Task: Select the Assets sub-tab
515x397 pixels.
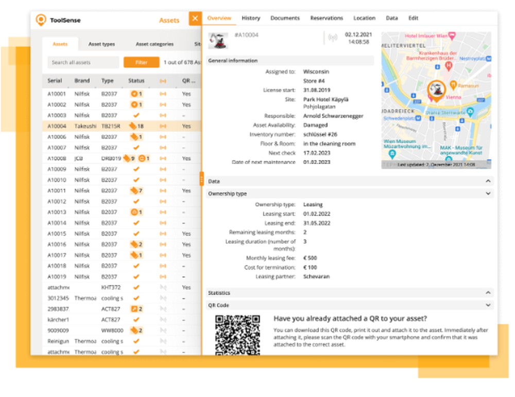Action: tap(60, 44)
